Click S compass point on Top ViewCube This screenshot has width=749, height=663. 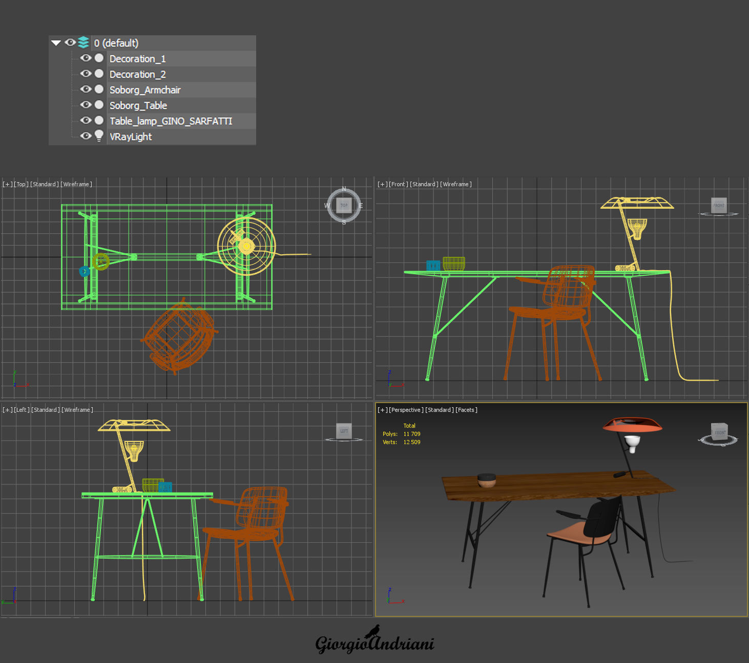tap(344, 222)
